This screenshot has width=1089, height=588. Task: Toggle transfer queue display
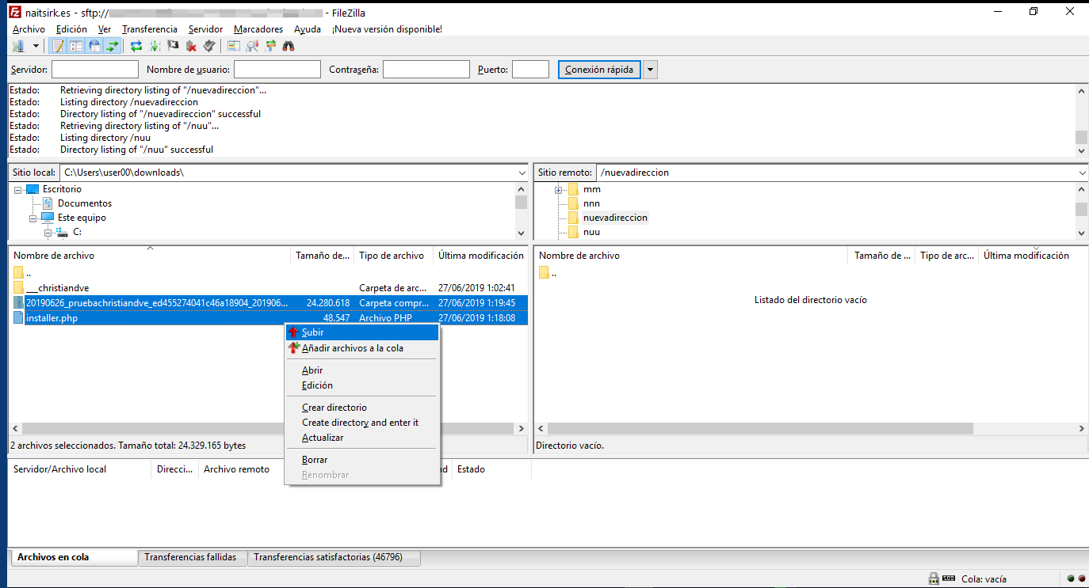coord(113,46)
